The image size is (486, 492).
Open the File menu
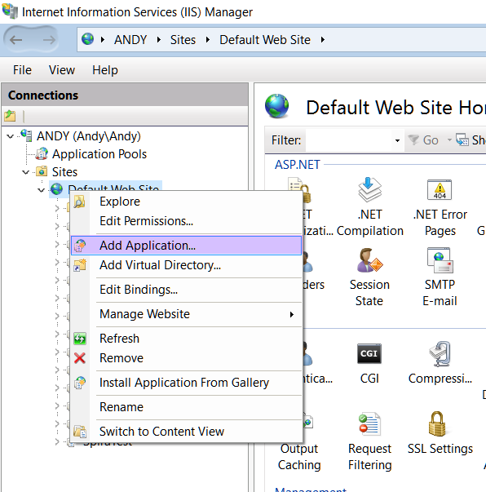click(x=22, y=70)
